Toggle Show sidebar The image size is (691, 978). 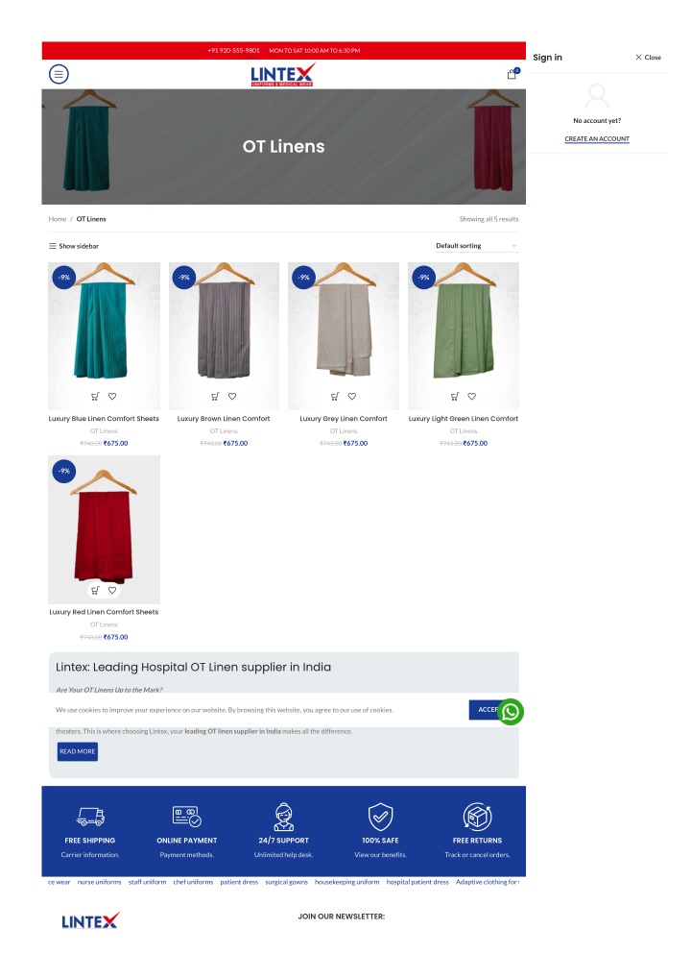pos(74,246)
